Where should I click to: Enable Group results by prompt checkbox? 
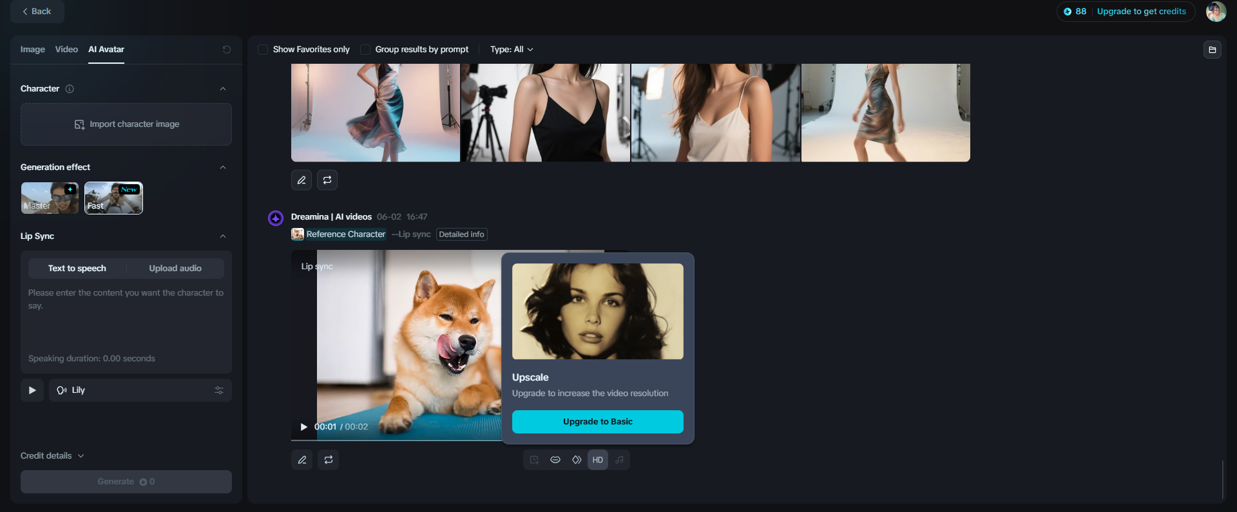tap(365, 50)
